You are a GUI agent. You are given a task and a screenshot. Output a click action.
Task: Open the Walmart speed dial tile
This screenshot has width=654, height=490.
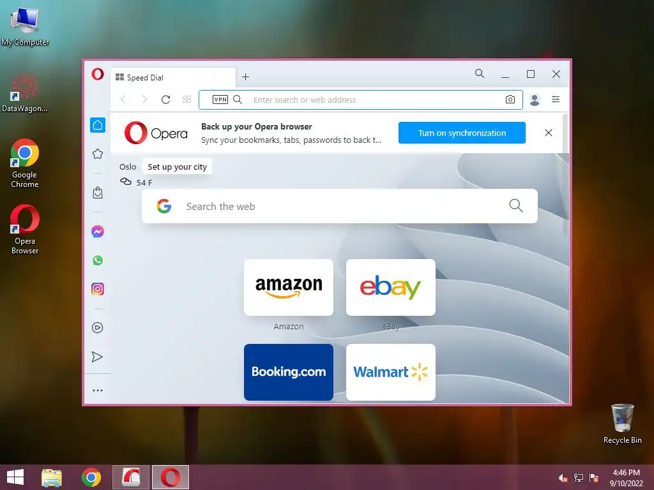(391, 372)
